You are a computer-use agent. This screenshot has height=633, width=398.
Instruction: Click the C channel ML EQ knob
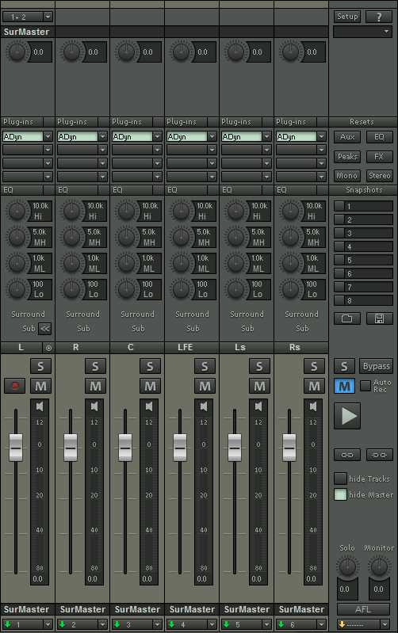point(127,263)
